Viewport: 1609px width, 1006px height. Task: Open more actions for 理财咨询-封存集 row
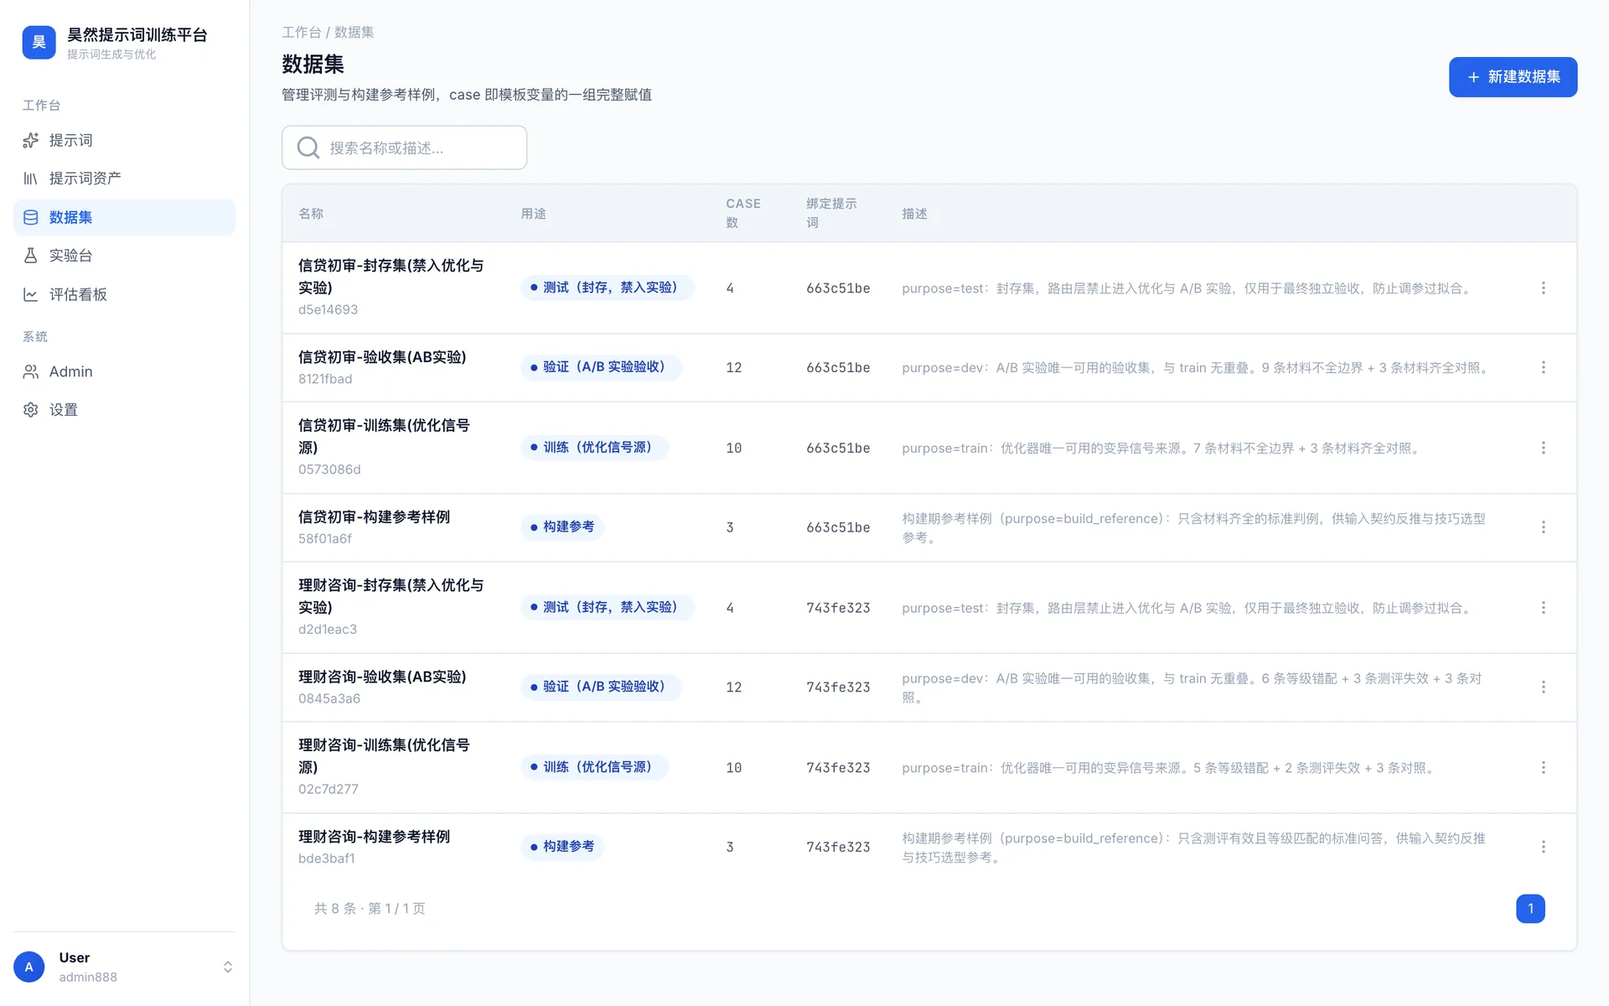click(x=1543, y=608)
